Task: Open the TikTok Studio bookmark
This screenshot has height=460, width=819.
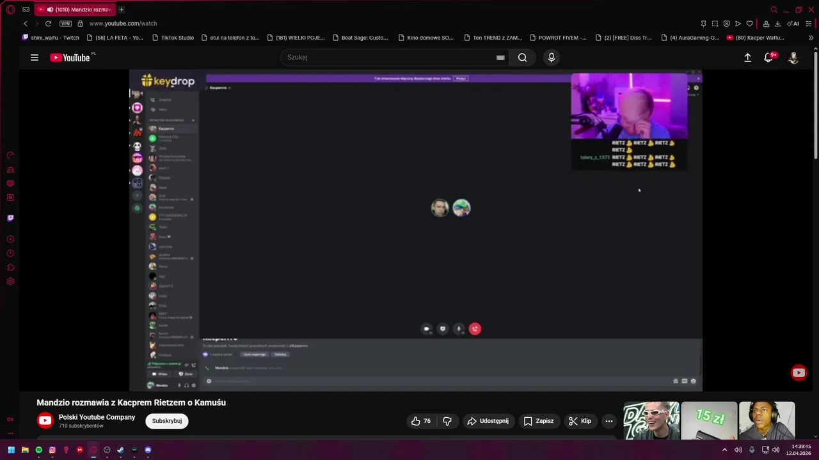Action: 173,38
